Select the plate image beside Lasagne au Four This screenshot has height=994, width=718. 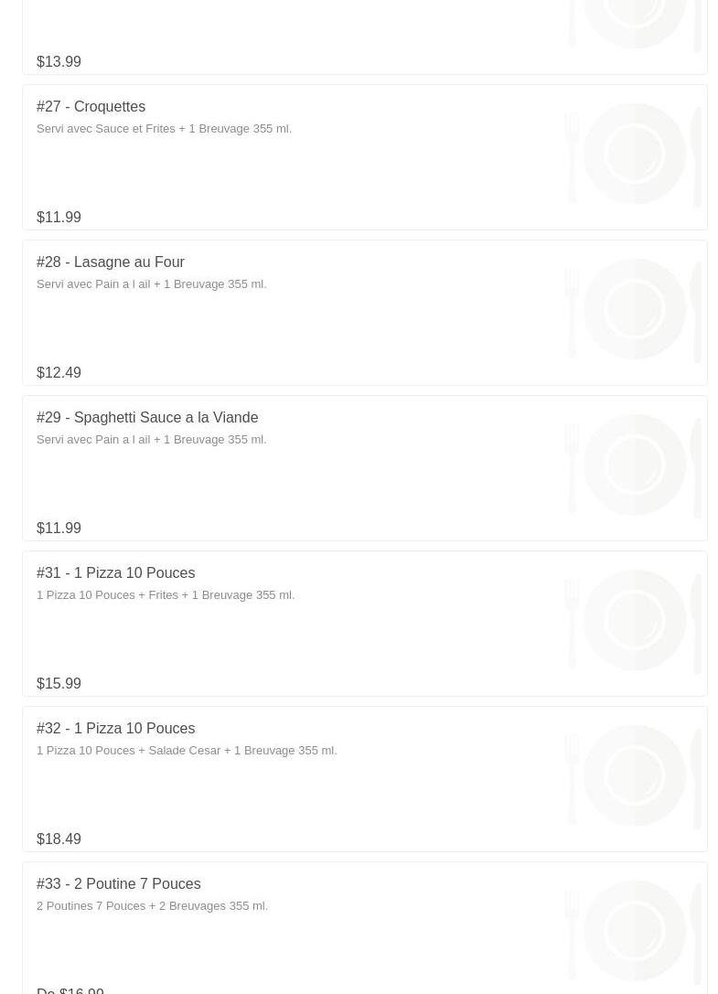pyautogui.click(x=634, y=310)
